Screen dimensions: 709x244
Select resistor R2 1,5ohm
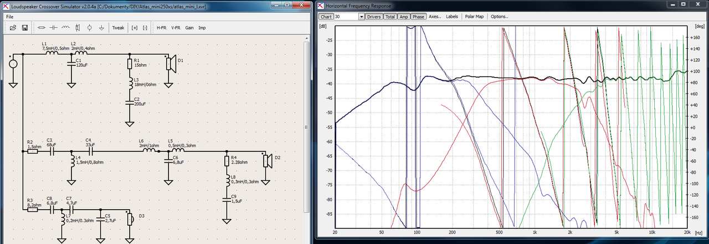click(x=33, y=151)
